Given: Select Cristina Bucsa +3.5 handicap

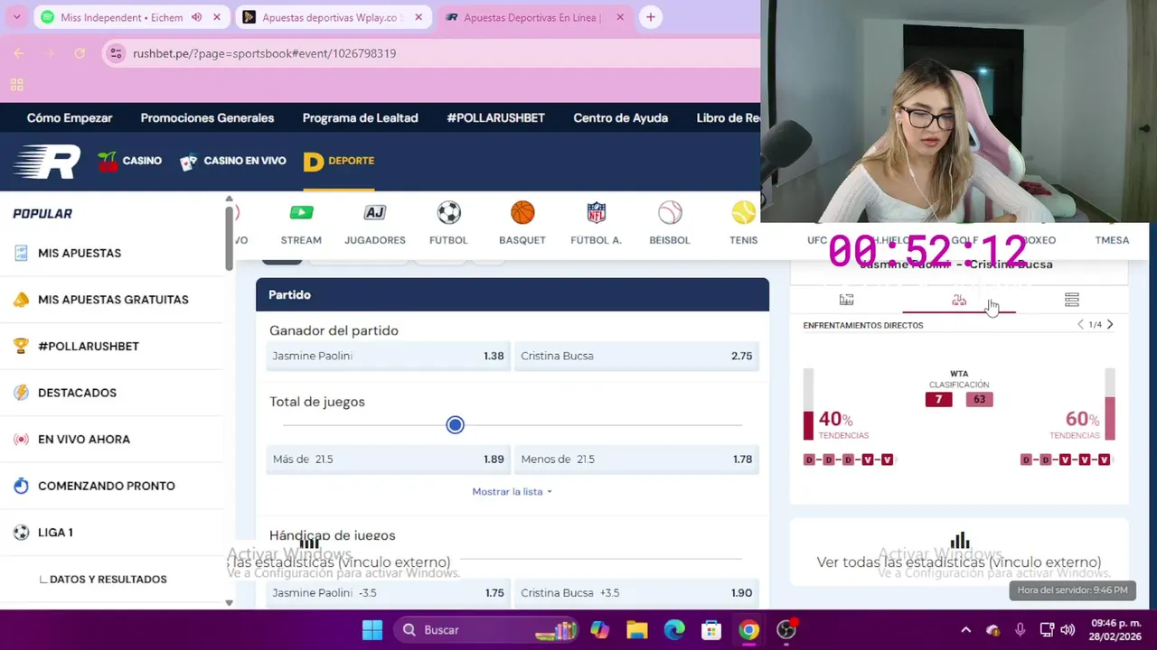Looking at the screenshot, I should 636,593.
